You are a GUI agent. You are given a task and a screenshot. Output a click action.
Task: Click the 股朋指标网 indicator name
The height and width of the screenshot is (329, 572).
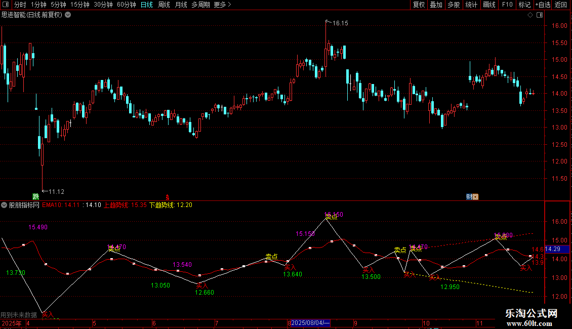(x=24, y=205)
